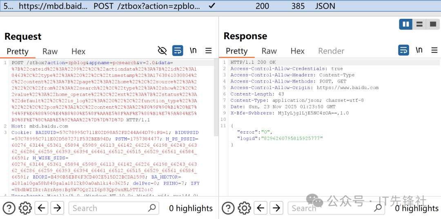The width and height of the screenshot is (441, 219).
Task: Click the H_WISE_SIDS cookie name
Action: click(48, 158)
